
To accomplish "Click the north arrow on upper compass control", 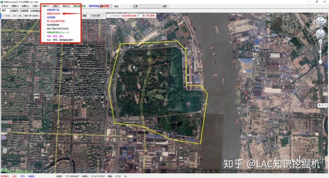I will pos(320,19).
